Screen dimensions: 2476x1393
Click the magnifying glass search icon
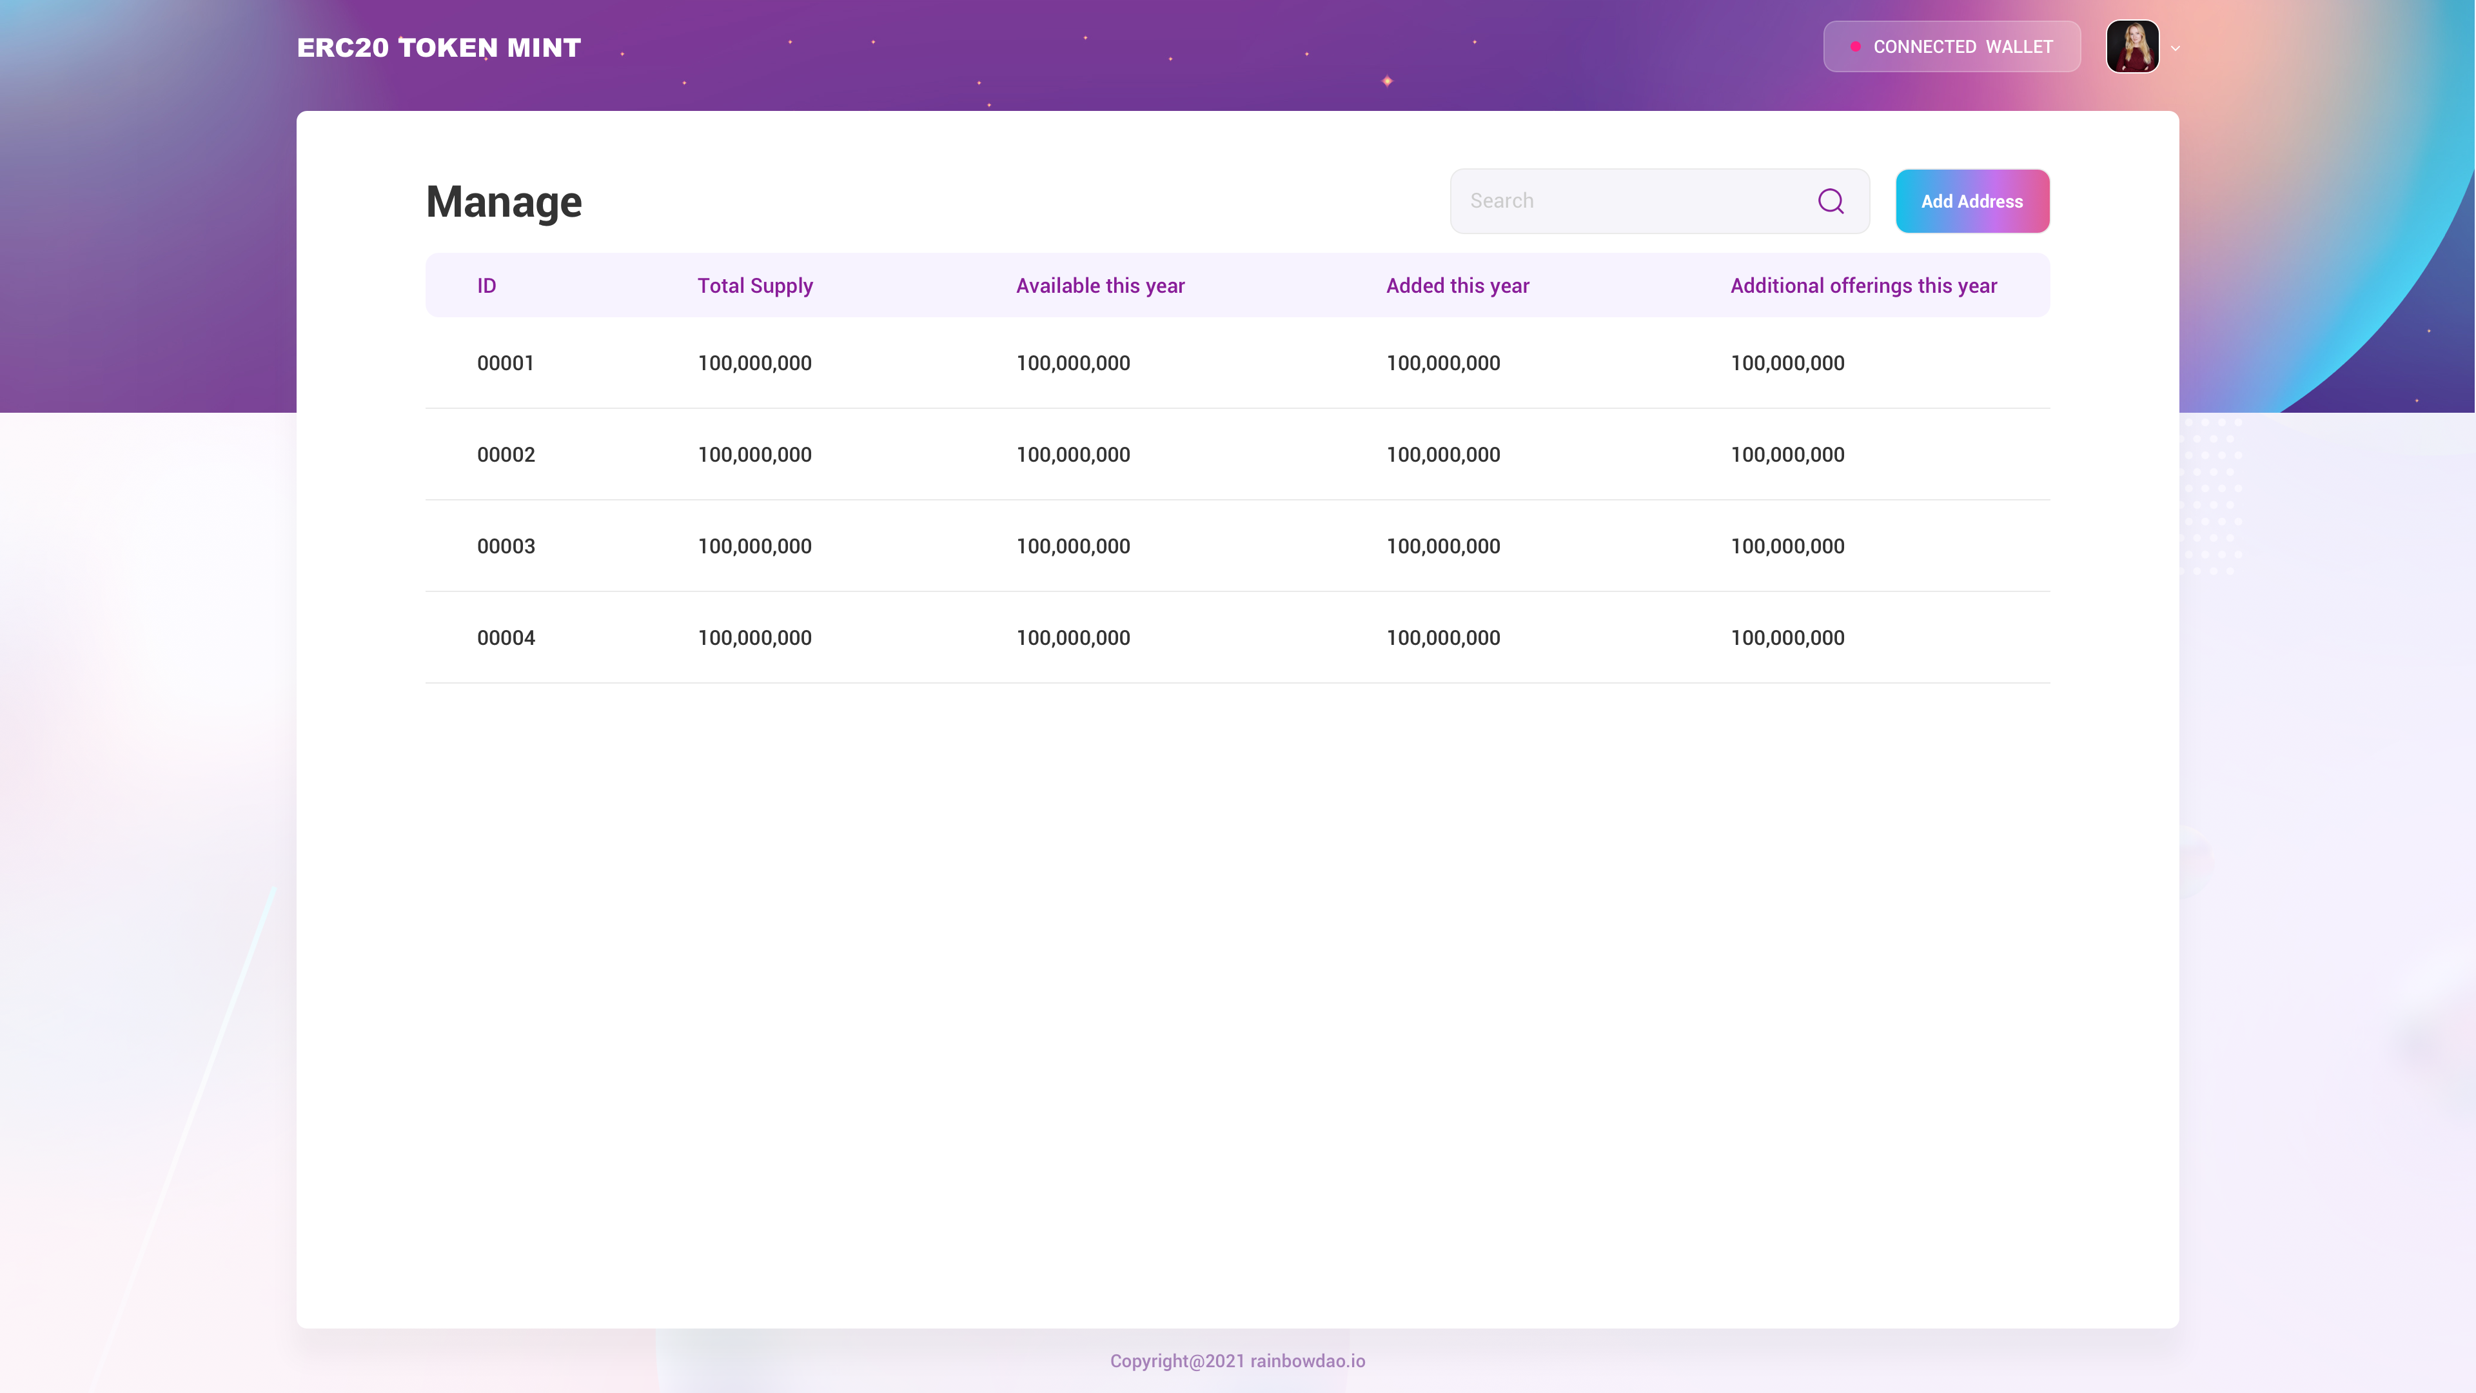tap(1830, 201)
